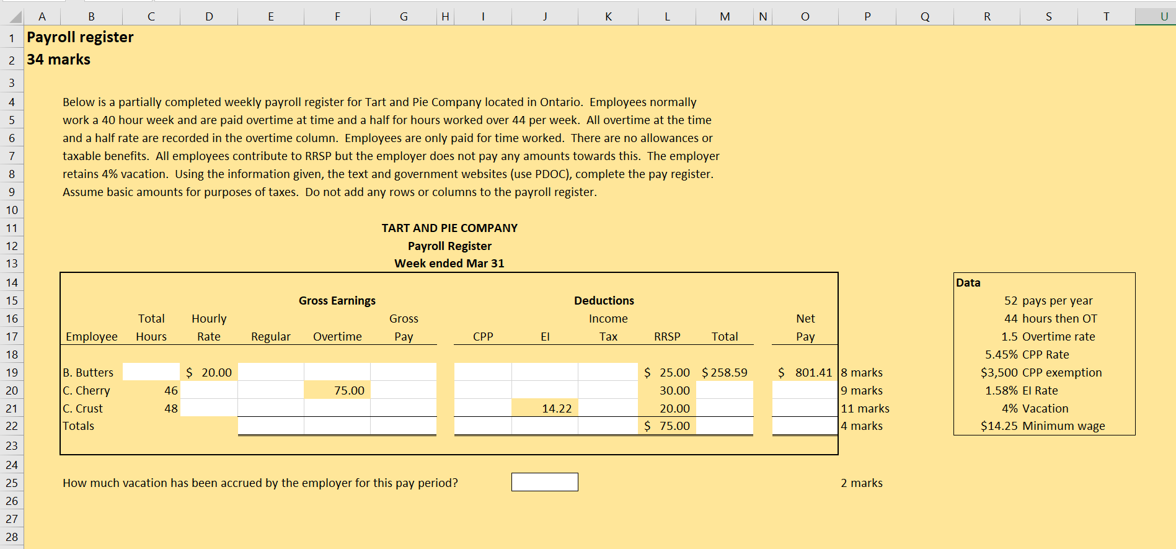
Task: Click the $801.41 net pay cell
Action: tap(805, 372)
